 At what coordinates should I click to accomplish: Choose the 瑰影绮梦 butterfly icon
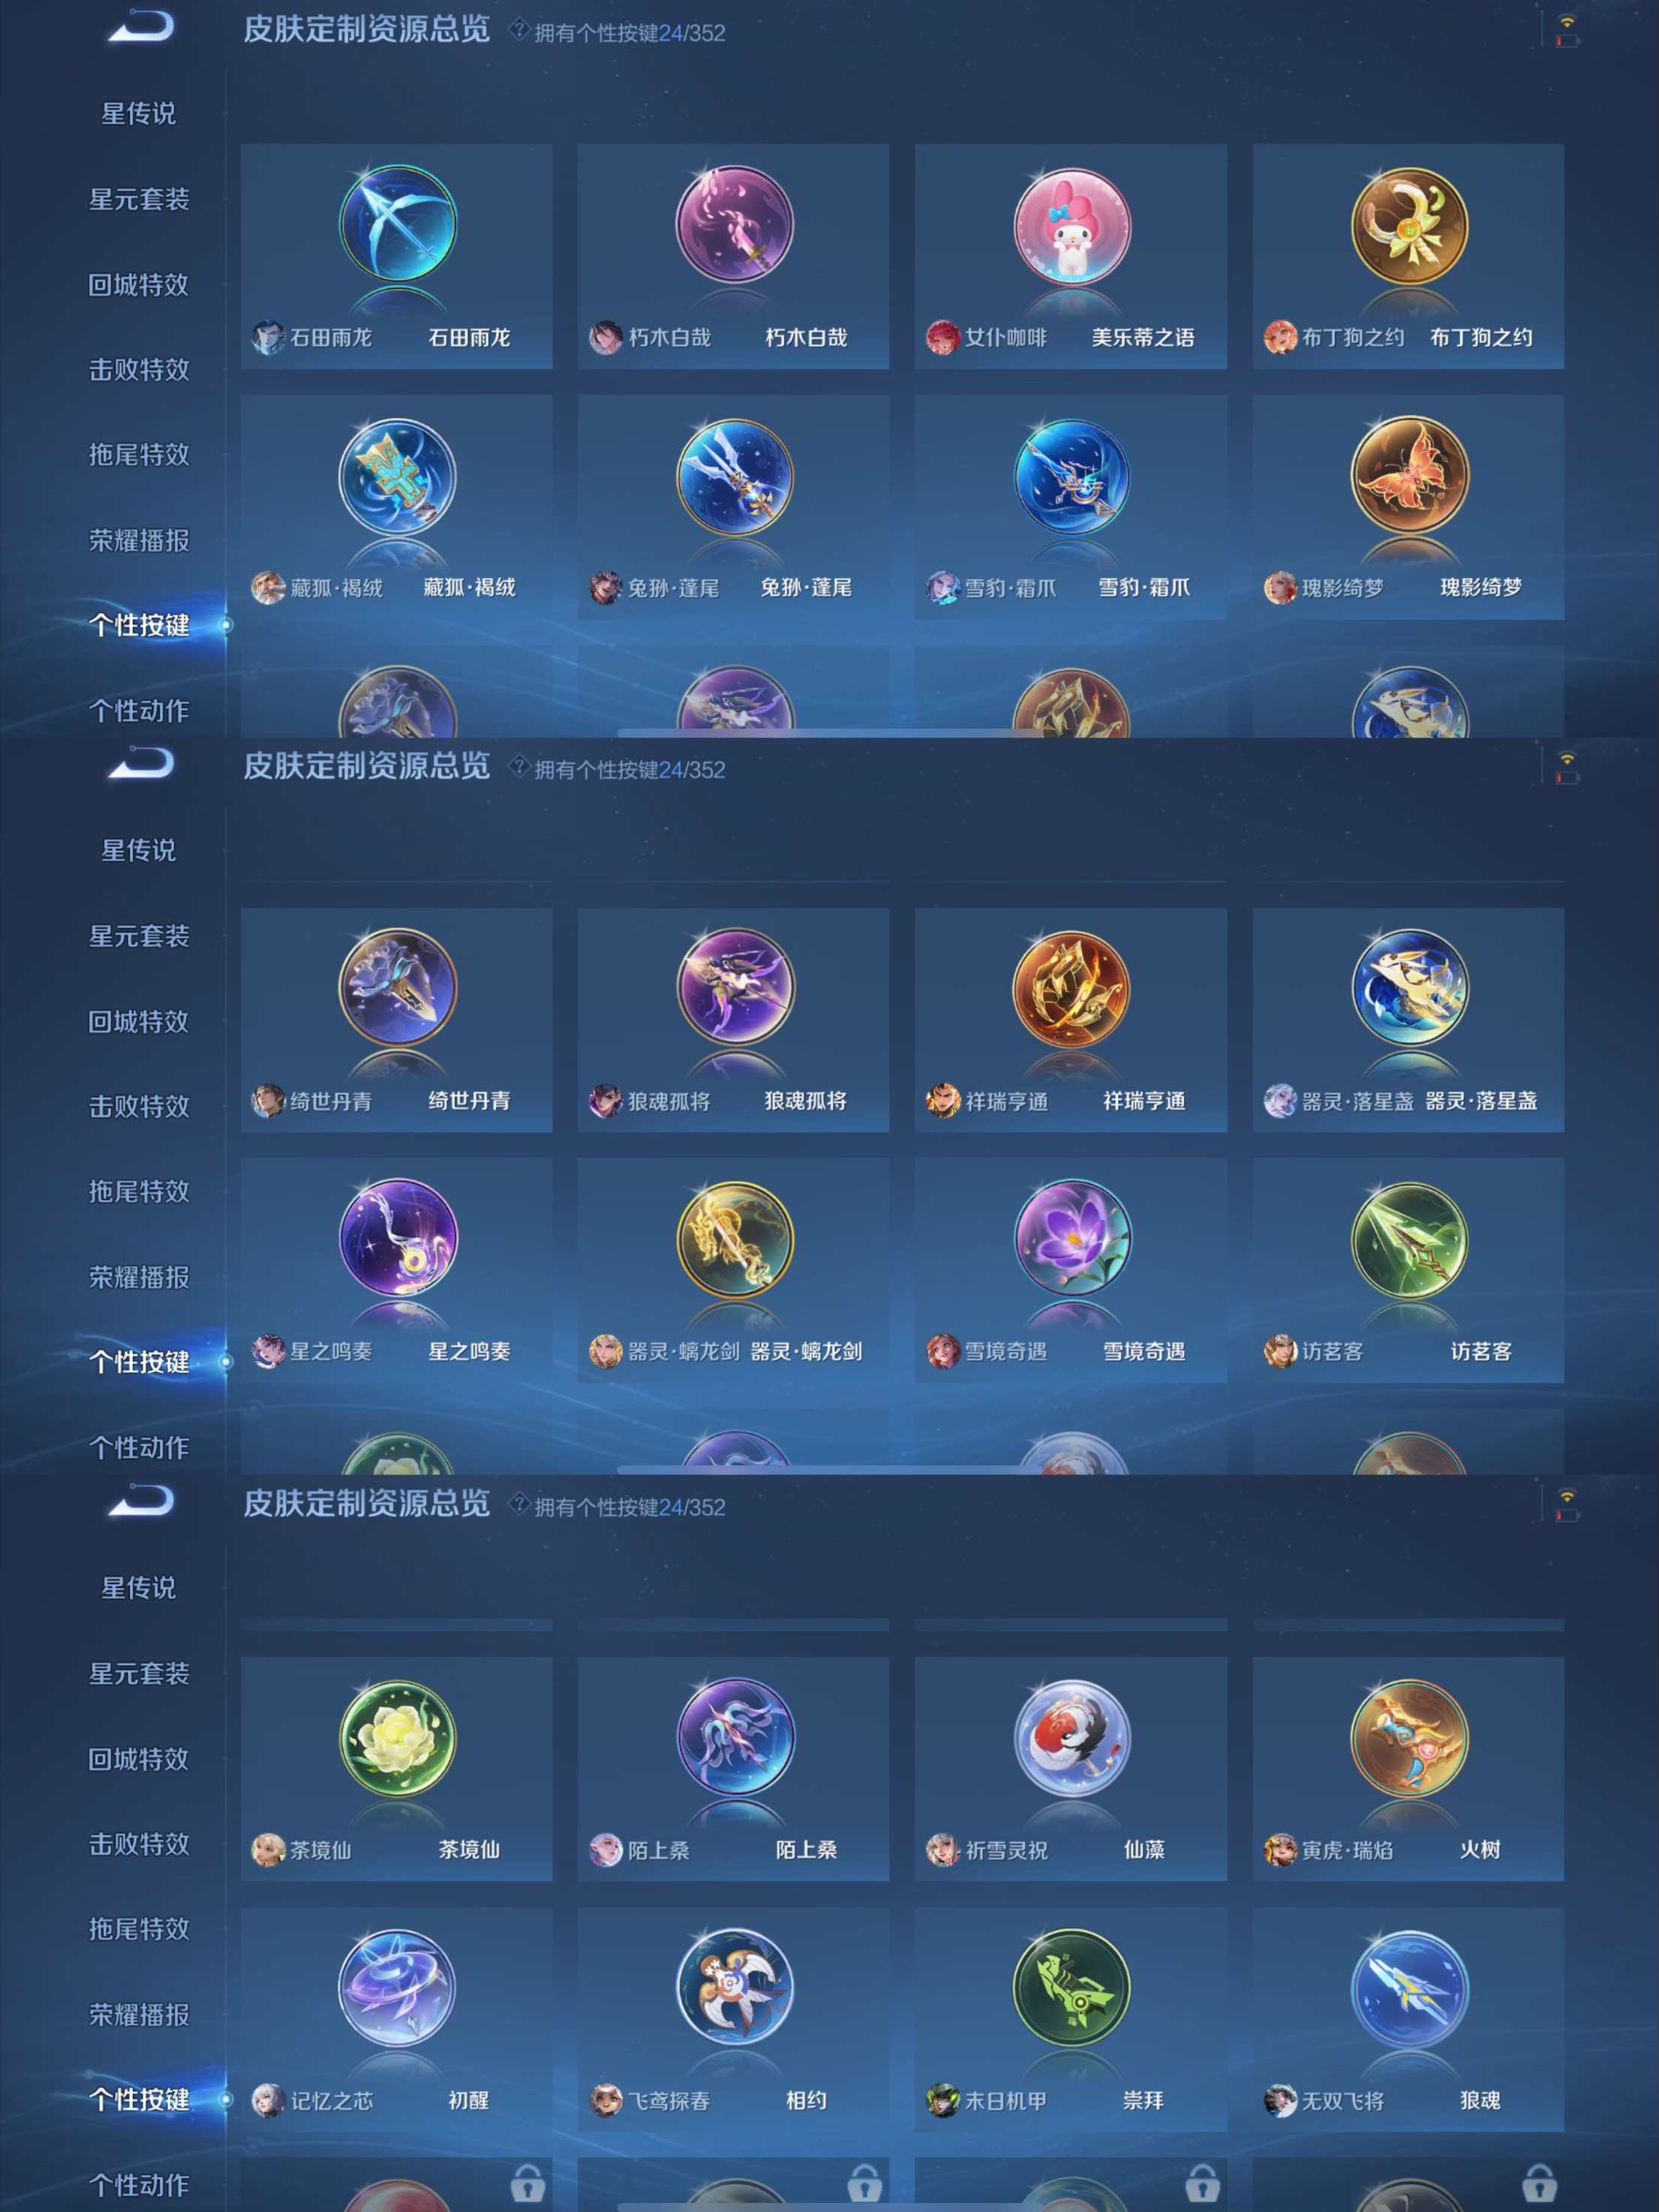[1410, 476]
